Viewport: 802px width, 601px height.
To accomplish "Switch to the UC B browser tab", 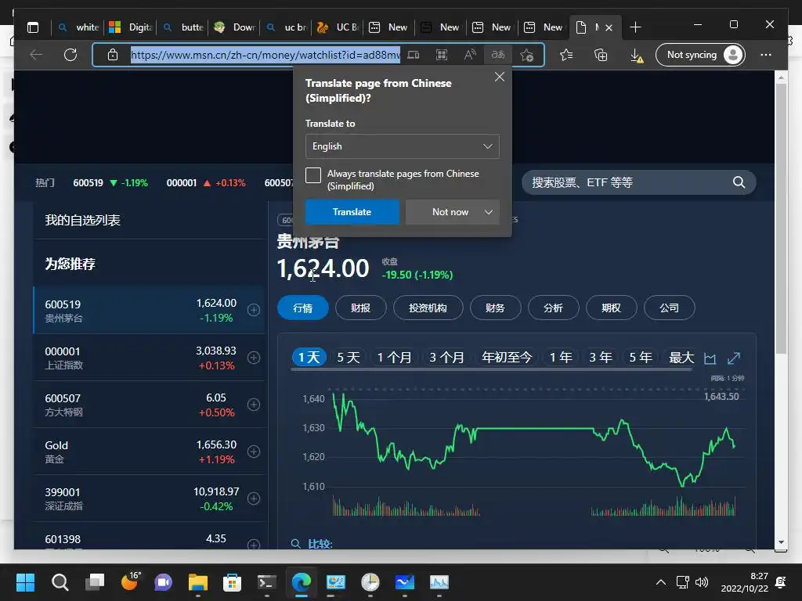I will (338, 27).
